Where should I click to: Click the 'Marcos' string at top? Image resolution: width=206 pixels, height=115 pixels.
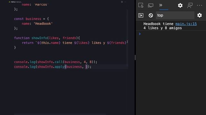(x=41, y=4)
